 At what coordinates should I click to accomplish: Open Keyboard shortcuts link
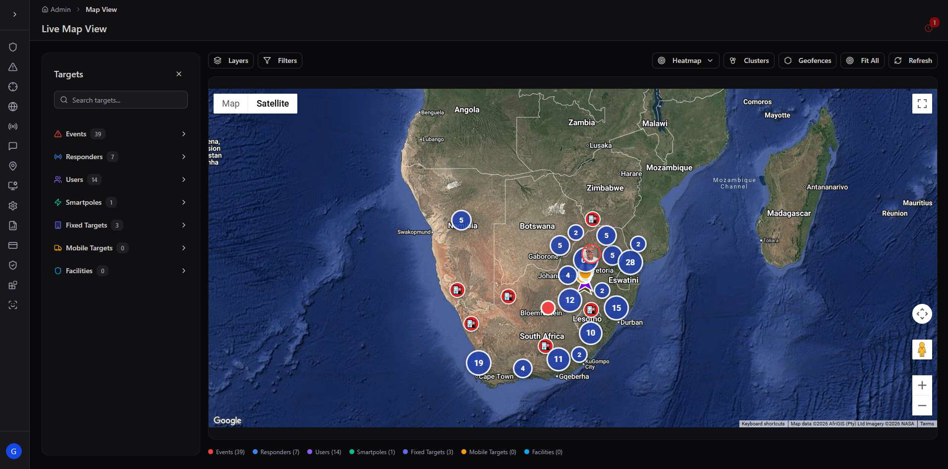coord(763,424)
